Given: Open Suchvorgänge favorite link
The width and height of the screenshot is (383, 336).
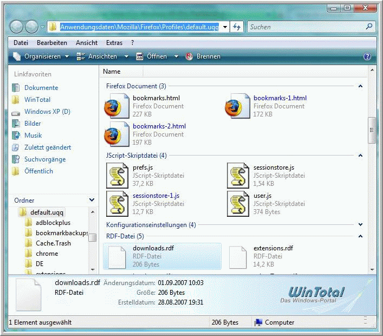Looking at the screenshot, I should point(45,159).
